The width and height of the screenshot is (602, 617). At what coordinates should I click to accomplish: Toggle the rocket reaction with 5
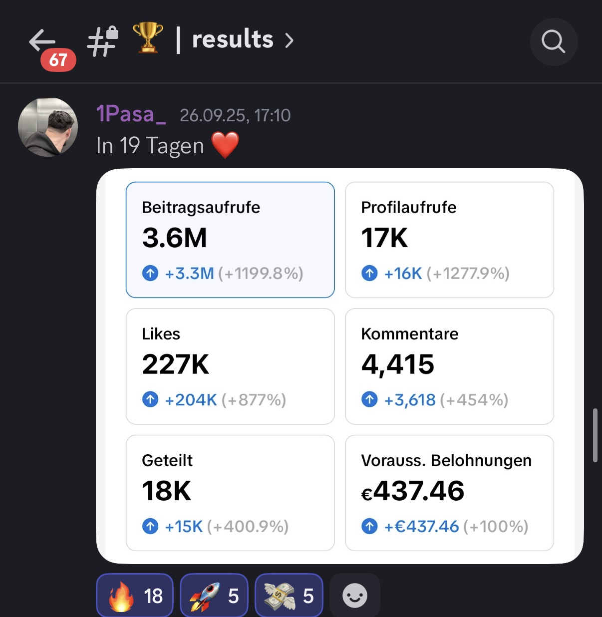point(214,596)
